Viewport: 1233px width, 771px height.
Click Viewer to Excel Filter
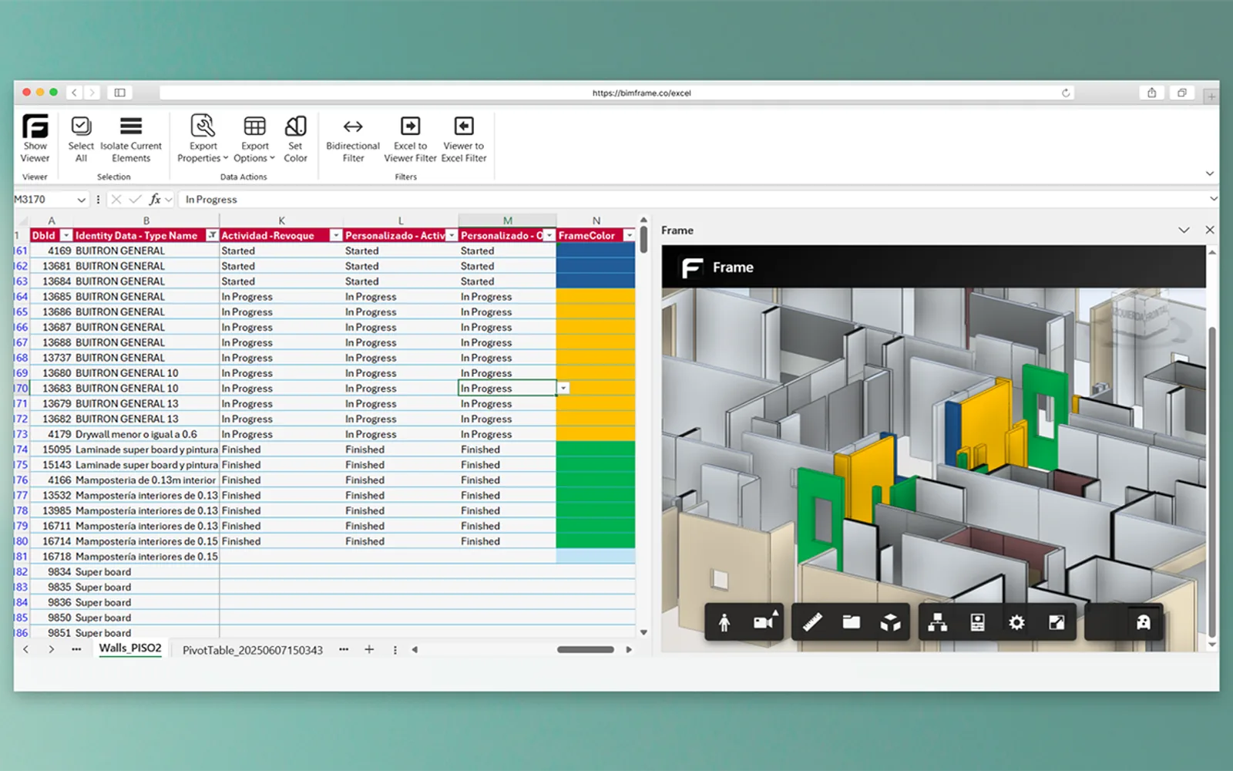coord(464,139)
